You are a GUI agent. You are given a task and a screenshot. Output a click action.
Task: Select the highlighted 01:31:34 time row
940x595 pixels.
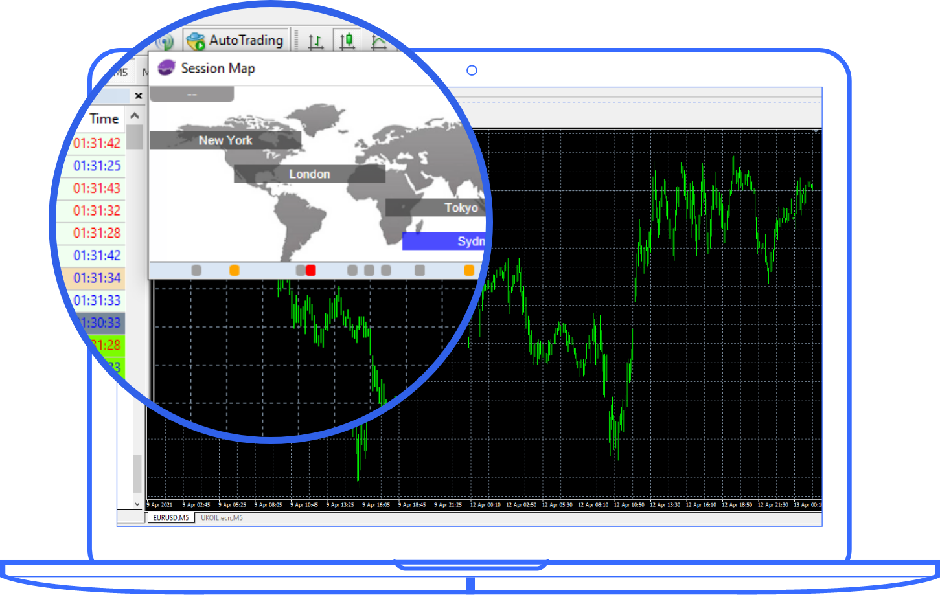(x=96, y=278)
